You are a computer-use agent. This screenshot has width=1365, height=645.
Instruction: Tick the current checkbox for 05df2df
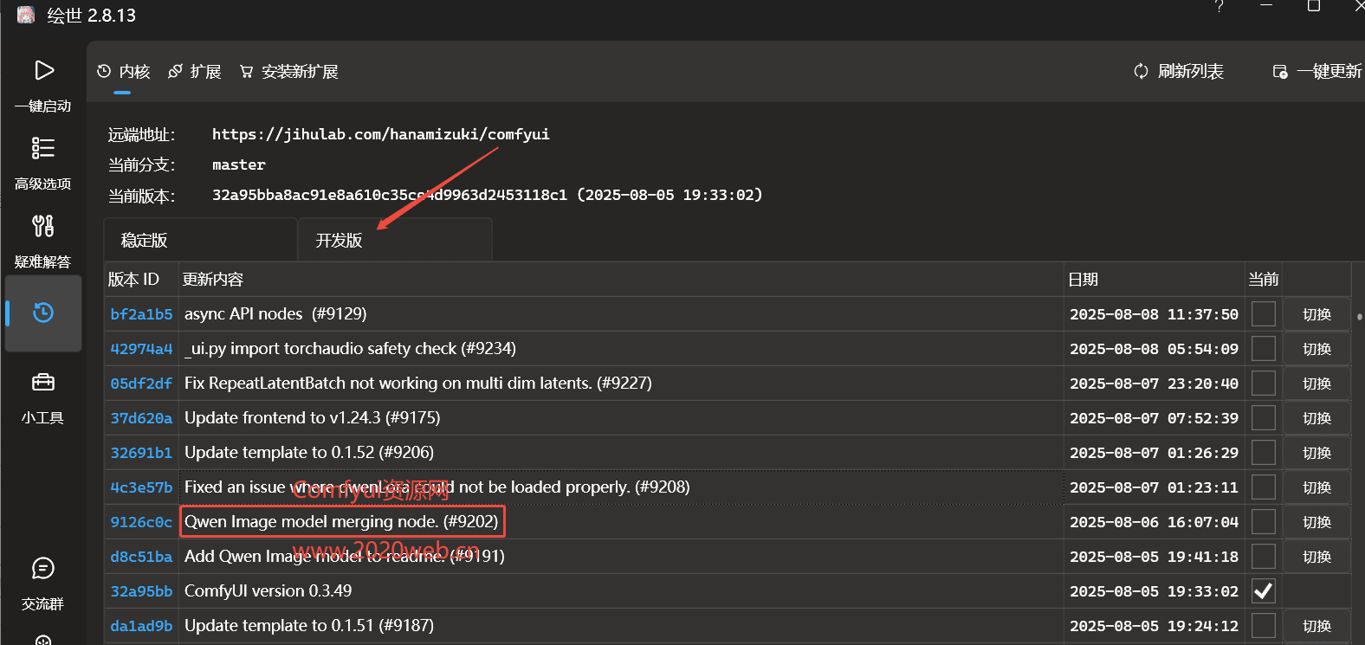[x=1264, y=383]
